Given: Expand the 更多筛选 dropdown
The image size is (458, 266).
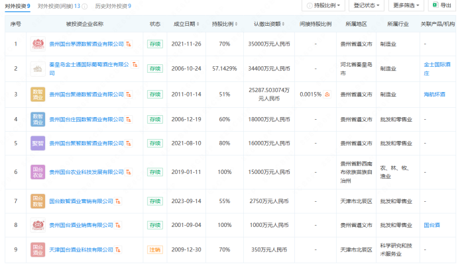Looking at the screenshot, I should point(407,5).
